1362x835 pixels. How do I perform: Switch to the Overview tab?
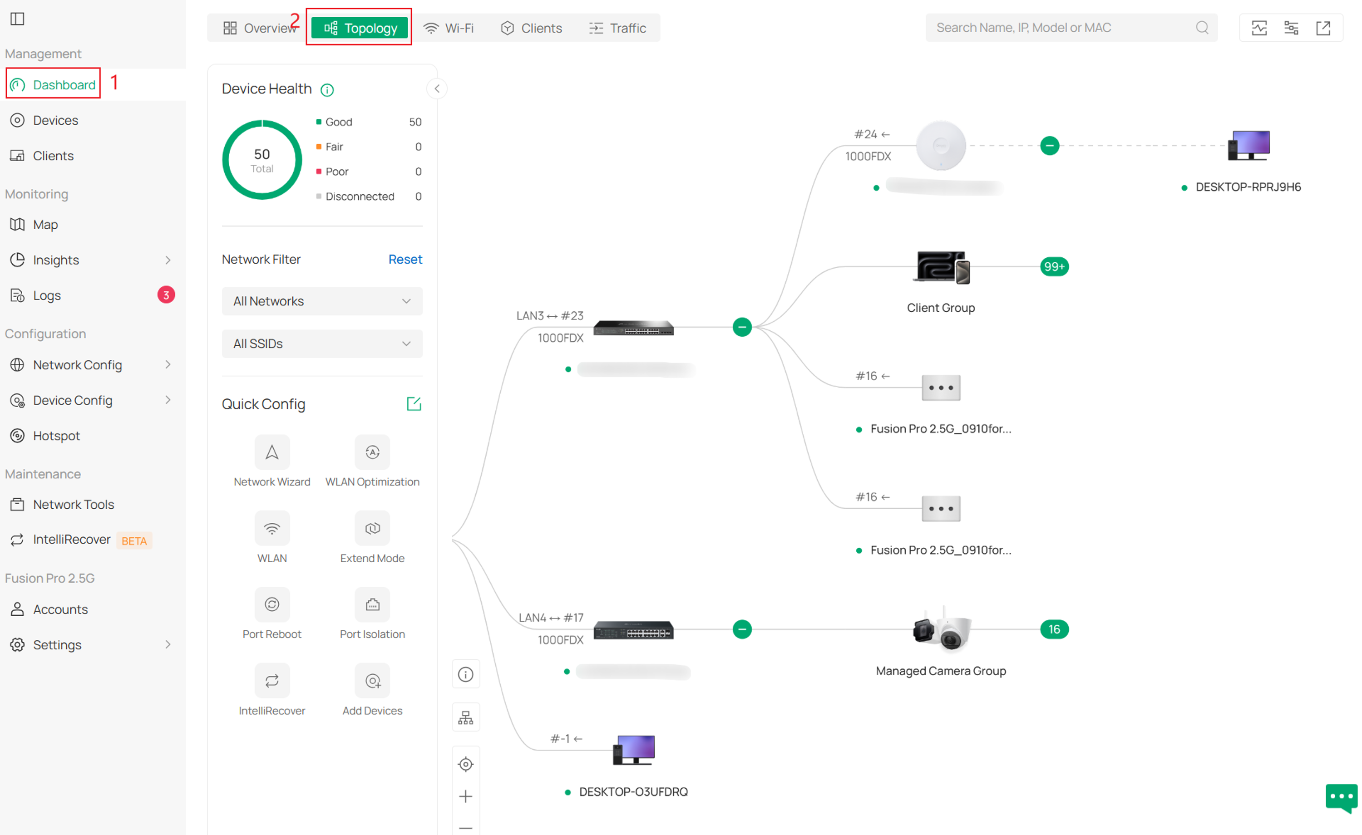click(x=259, y=28)
